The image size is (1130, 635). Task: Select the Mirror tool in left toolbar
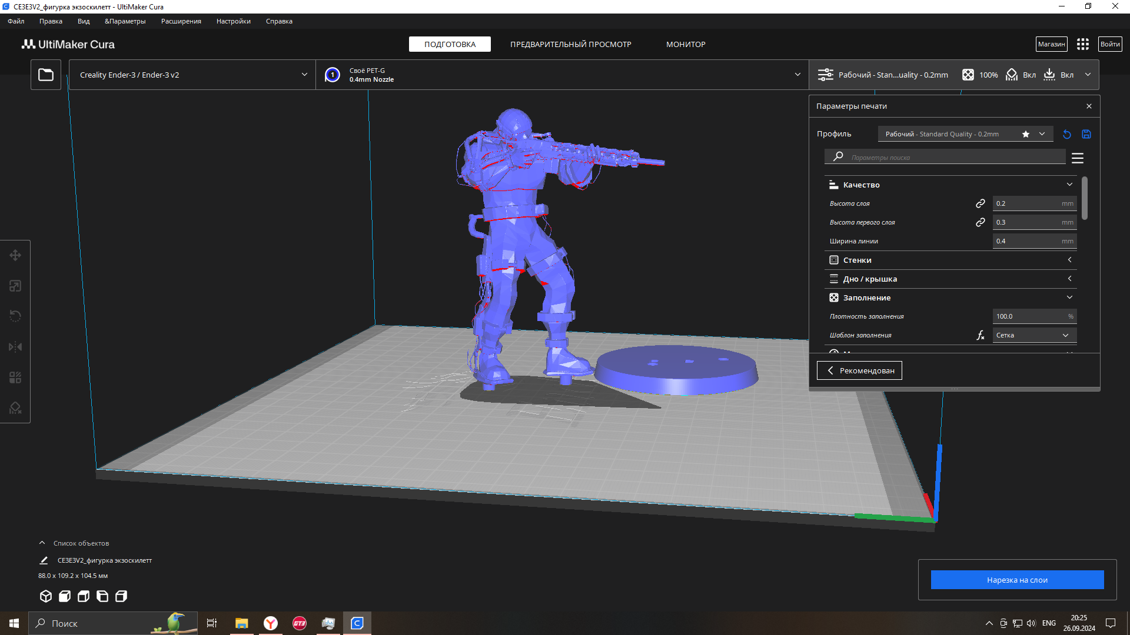pyautogui.click(x=15, y=347)
